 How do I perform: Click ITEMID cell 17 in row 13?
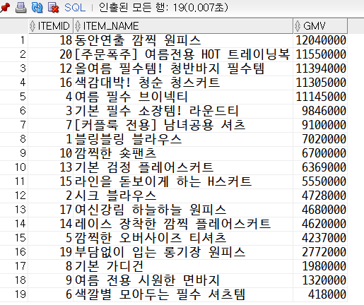click(x=50, y=210)
